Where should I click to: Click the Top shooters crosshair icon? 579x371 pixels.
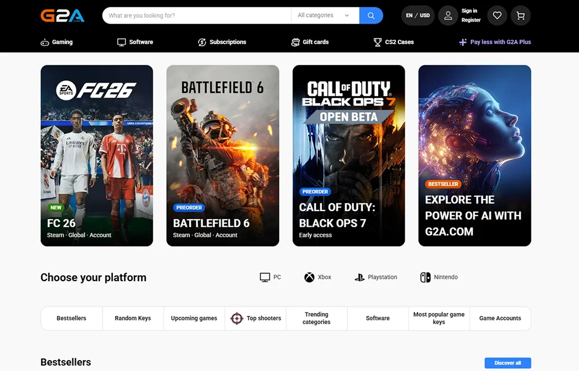tap(237, 318)
